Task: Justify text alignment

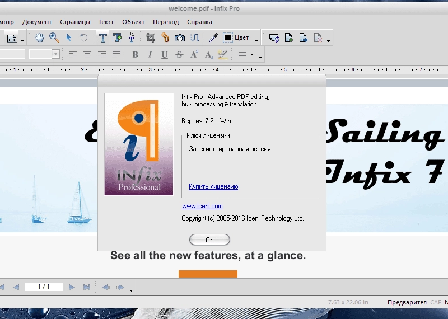Action: click(x=116, y=54)
